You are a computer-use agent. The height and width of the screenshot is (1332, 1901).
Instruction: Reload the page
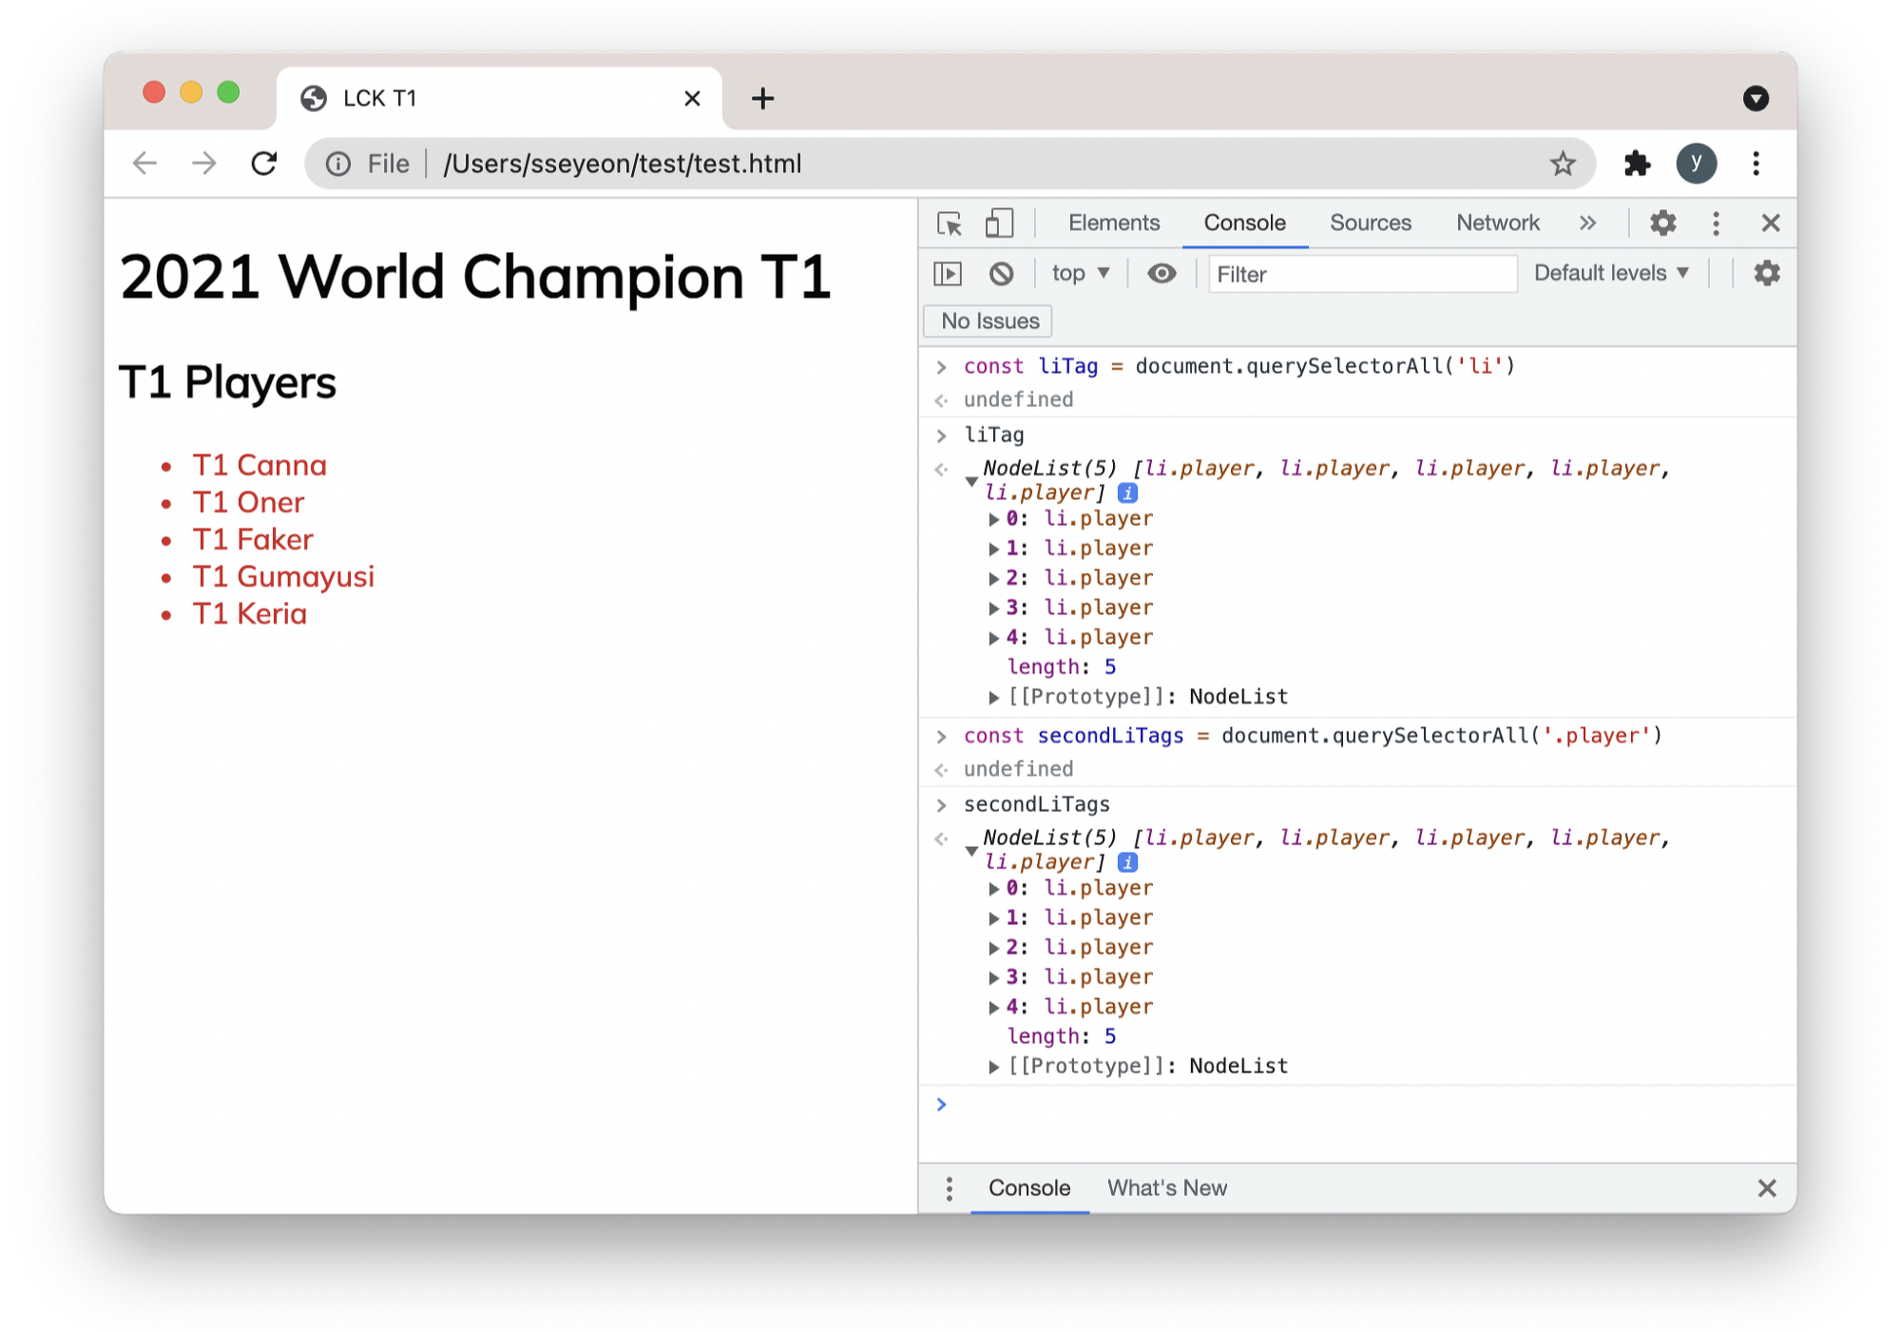pyautogui.click(x=264, y=164)
